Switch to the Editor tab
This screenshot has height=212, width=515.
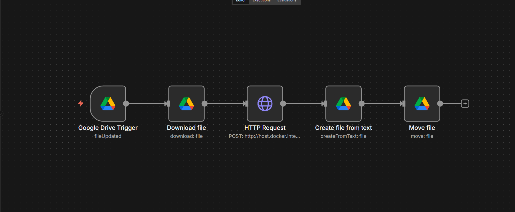[x=241, y=1]
